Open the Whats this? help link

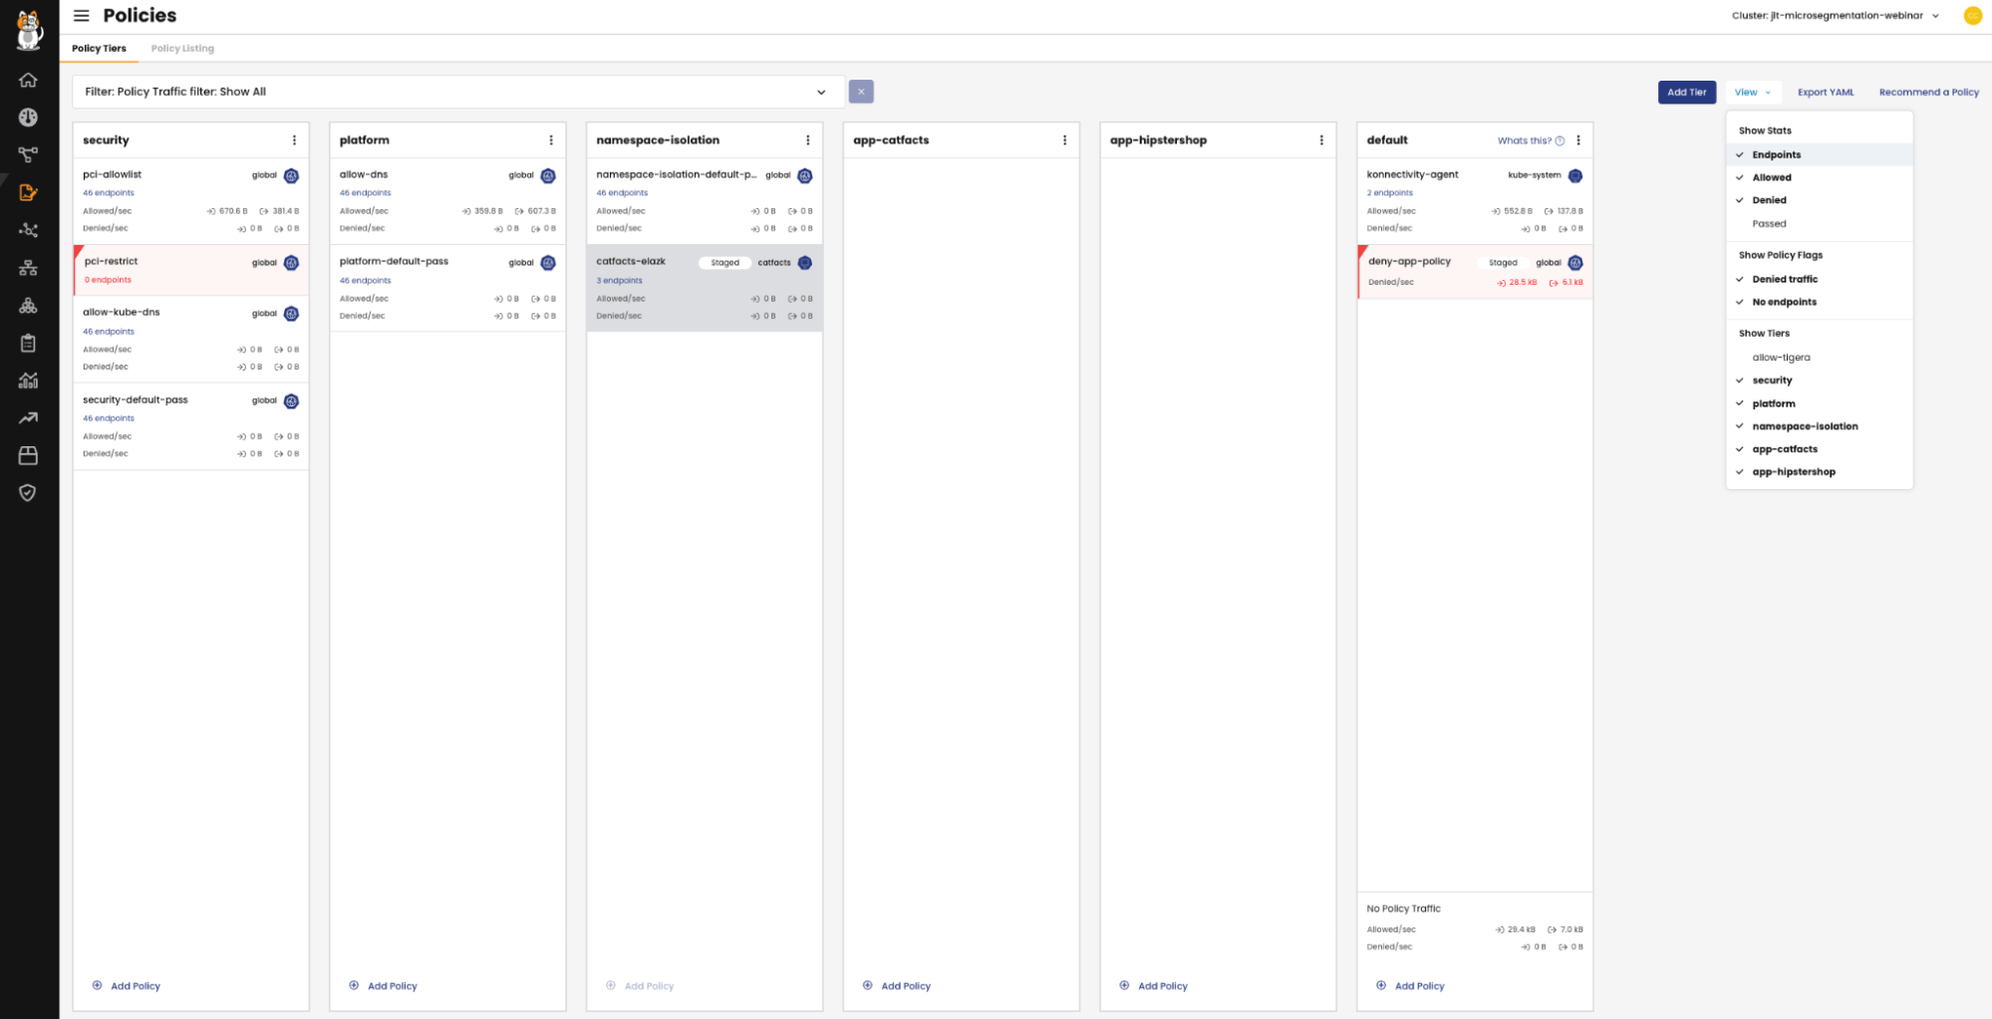pyautogui.click(x=1531, y=140)
